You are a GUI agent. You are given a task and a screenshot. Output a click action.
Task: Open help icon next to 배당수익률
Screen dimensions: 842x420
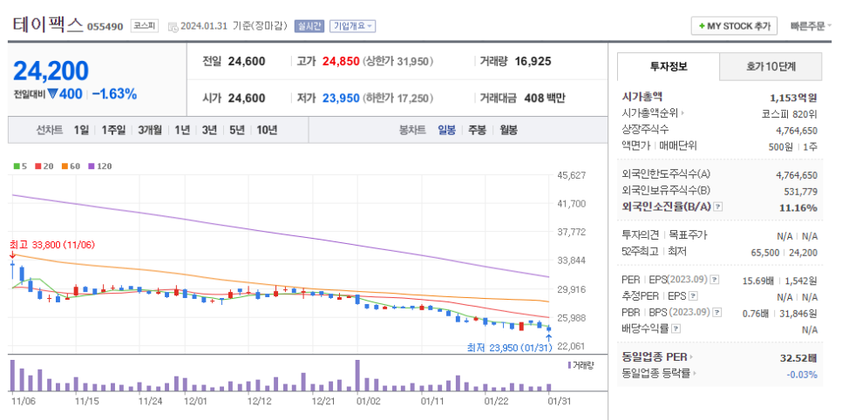[x=676, y=329]
